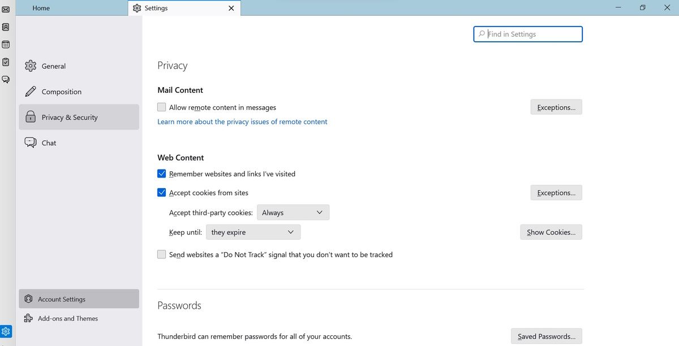Uncheck 'Accept cookies from sites'
The height and width of the screenshot is (346, 679).
coord(162,192)
